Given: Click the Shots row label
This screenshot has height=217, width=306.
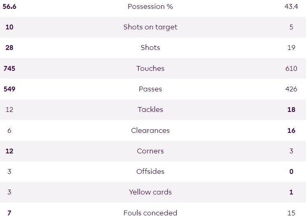Looking at the screenshot, I should tap(150, 48).
